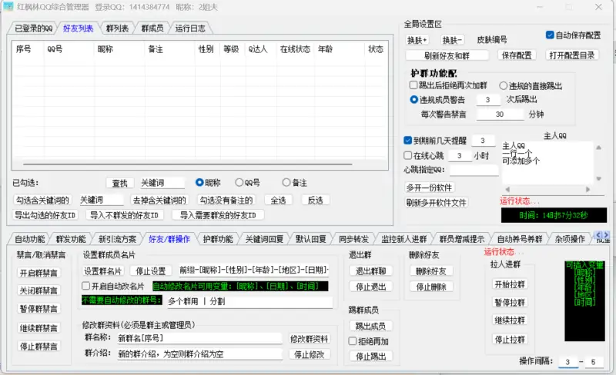Viewport: 616px width, 375px height.
Task: Check the 在线心跳 option
Action: (408, 155)
